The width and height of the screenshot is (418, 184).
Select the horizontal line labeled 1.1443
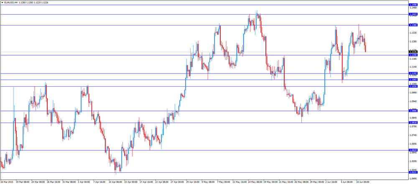[204, 14]
